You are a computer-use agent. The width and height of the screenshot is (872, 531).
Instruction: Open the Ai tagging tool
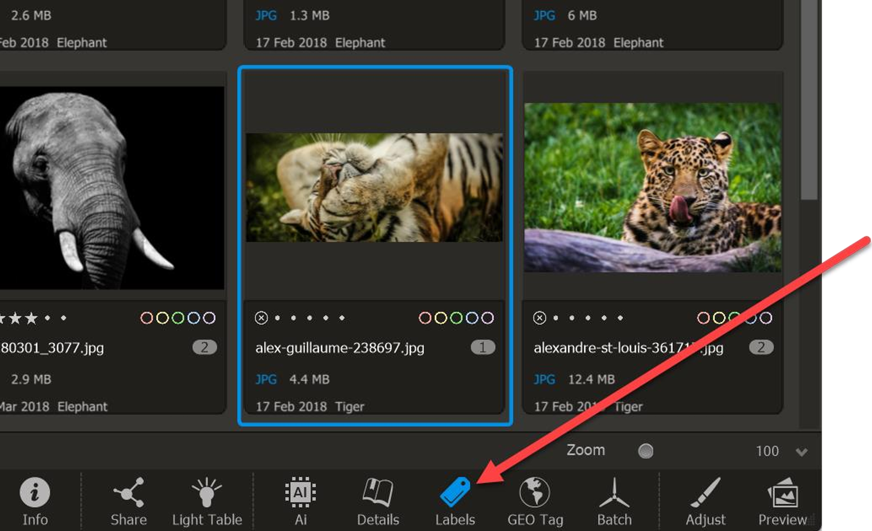[300, 501]
